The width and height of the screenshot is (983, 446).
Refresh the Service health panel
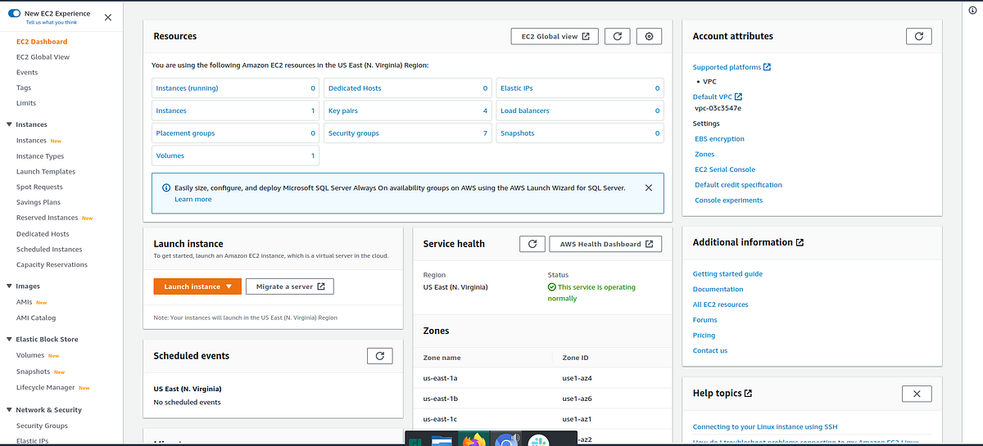tap(532, 244)
